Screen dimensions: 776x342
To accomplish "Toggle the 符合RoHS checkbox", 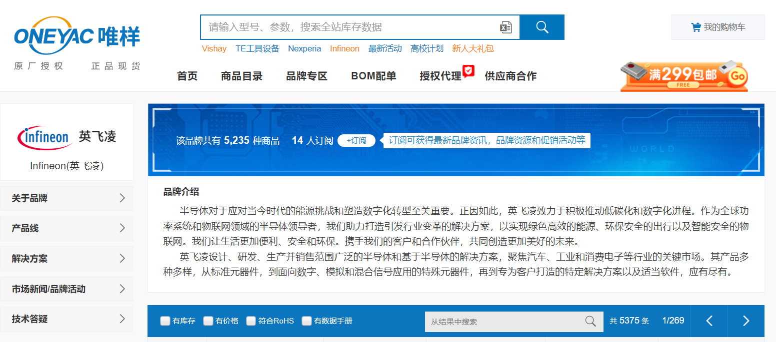I will pyautogui.click(x=251, y=321).
